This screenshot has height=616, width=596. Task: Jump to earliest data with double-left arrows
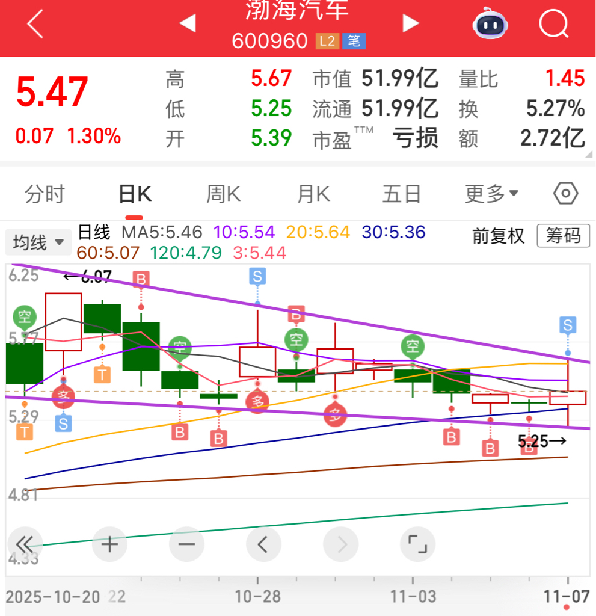pos(25,544)
